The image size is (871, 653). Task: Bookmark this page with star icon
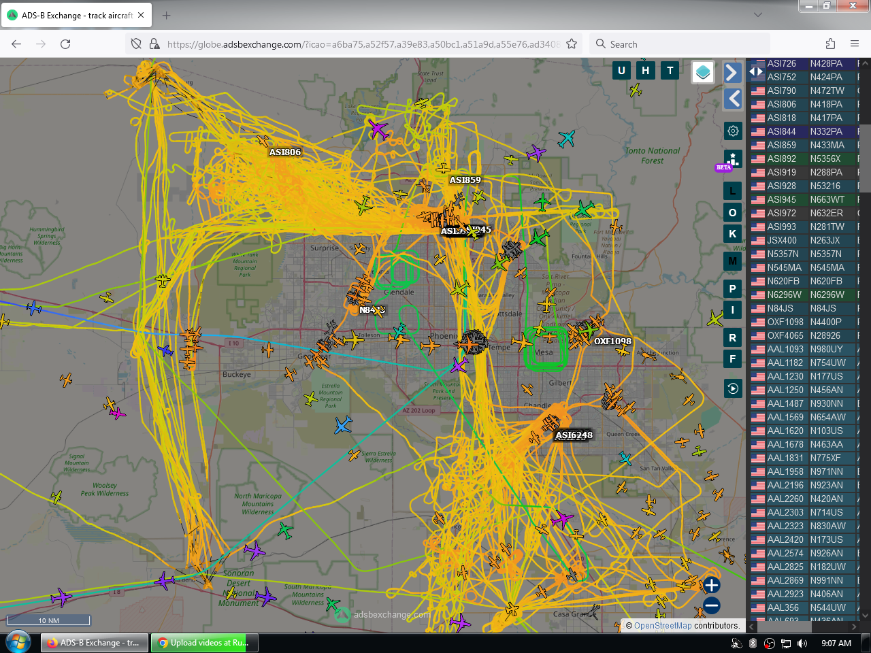pyautogui.click(x=572, y=44)
